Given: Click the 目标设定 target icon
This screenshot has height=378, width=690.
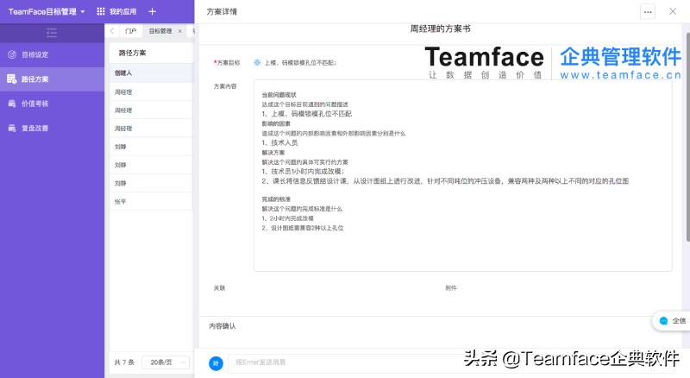Looking at the screenshot, I should click(x=12, y=54).
